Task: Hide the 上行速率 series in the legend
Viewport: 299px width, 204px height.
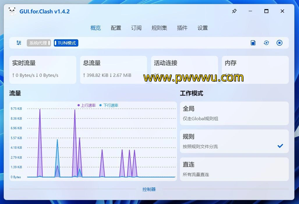Action: point(86,105)
